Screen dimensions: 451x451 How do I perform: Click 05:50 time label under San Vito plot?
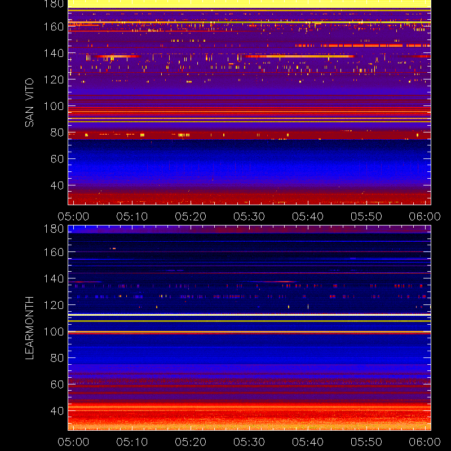point(366,216)
